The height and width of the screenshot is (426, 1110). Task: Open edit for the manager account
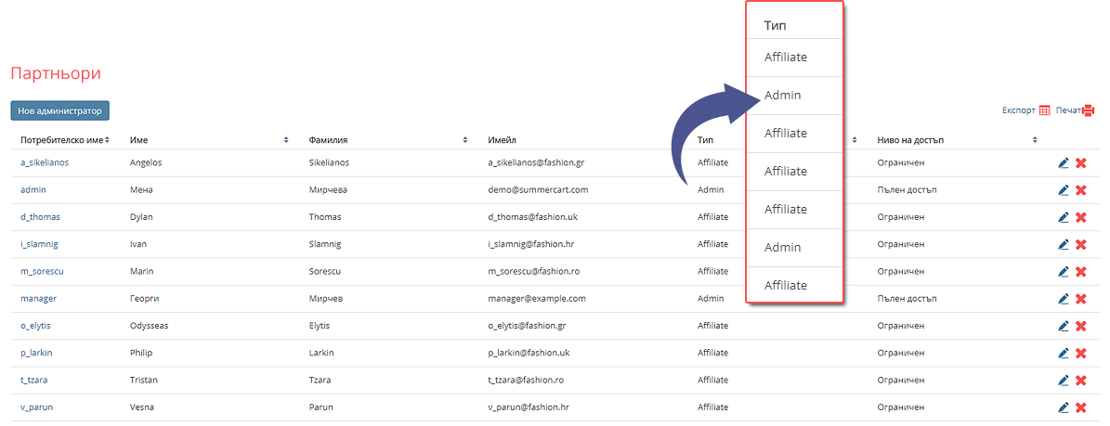tap(1063, 299)
